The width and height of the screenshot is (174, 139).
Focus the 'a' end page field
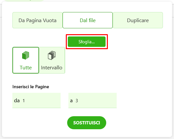93,101
